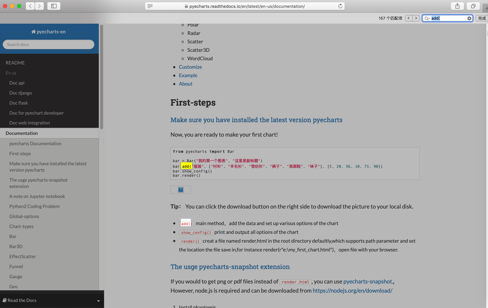Focus the Search docs field

point(49,44)
